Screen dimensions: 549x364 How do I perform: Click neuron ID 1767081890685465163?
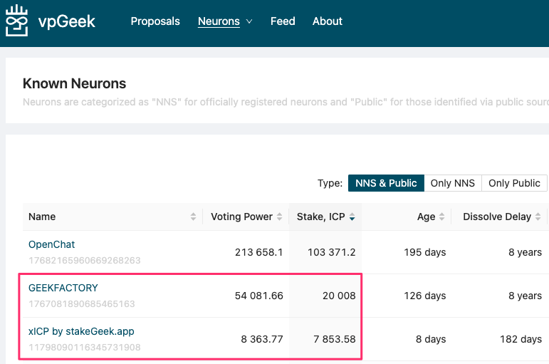82,303
